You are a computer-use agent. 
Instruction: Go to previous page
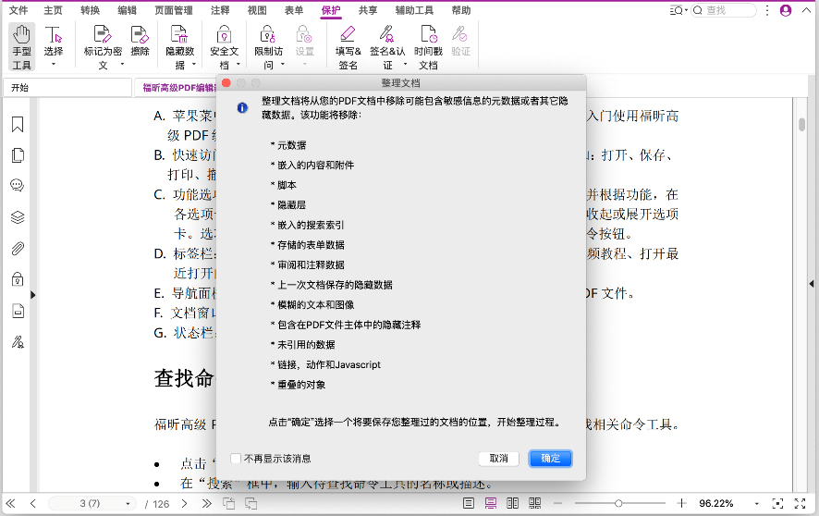pyautogui.click(x=33, y=503)
